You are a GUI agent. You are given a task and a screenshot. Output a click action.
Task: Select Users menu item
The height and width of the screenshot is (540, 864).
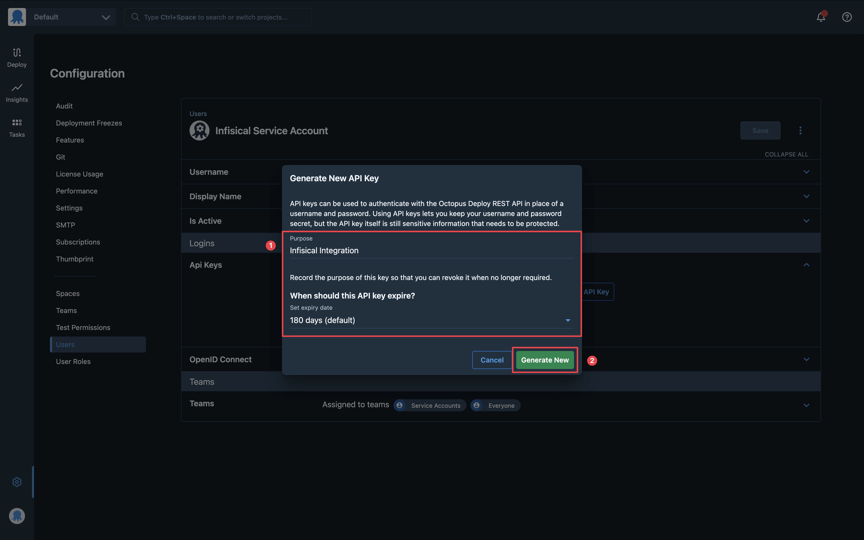98,344
